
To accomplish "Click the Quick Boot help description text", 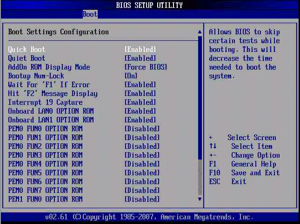I will coord(244,54).
